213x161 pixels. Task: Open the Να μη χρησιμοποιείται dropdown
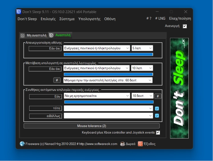pos(97,96)
